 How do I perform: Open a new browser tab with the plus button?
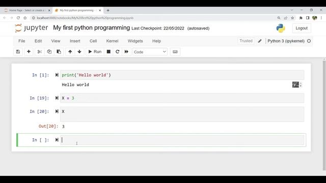tap(108, 10)
